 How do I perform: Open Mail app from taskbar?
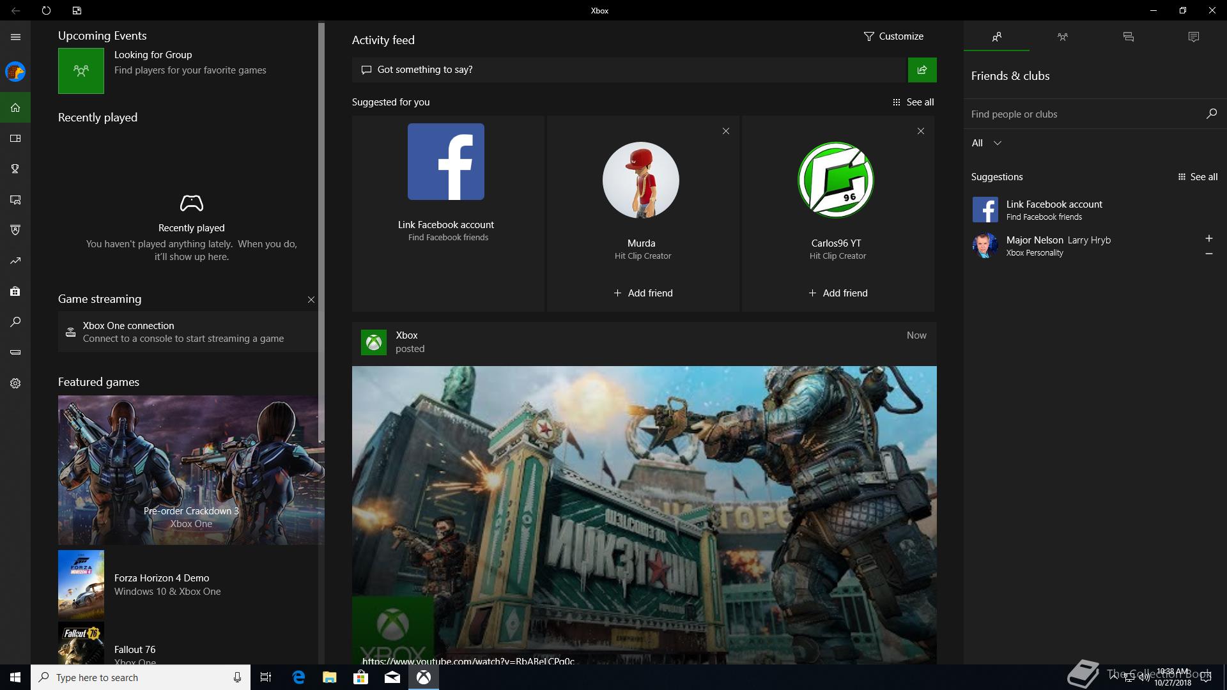click(x=392, y=677)
